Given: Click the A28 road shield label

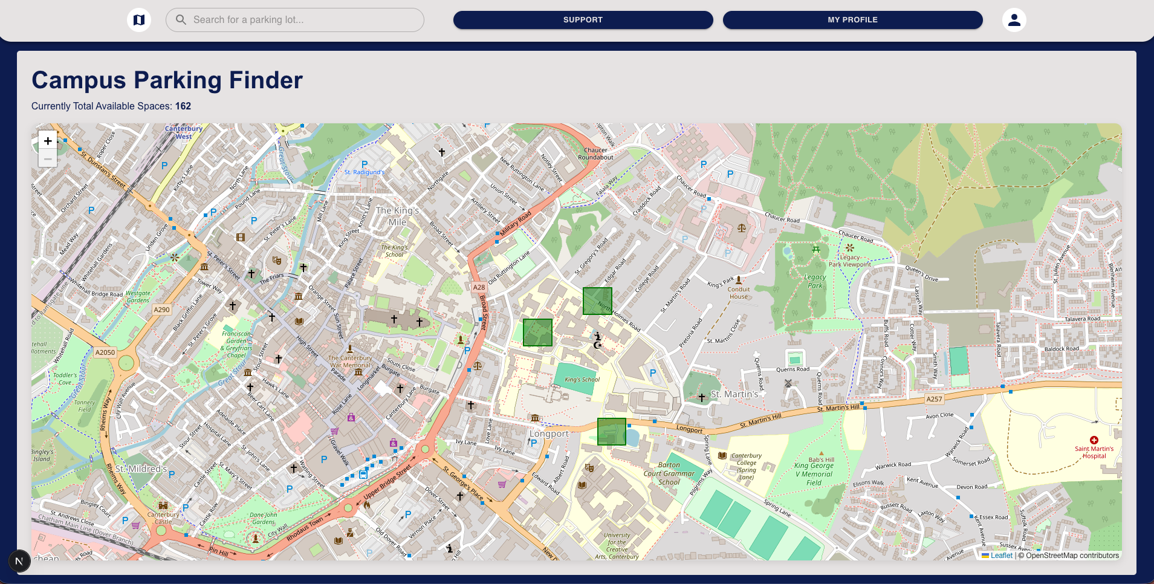Looking at the screenshot, I should pos(479,287).
